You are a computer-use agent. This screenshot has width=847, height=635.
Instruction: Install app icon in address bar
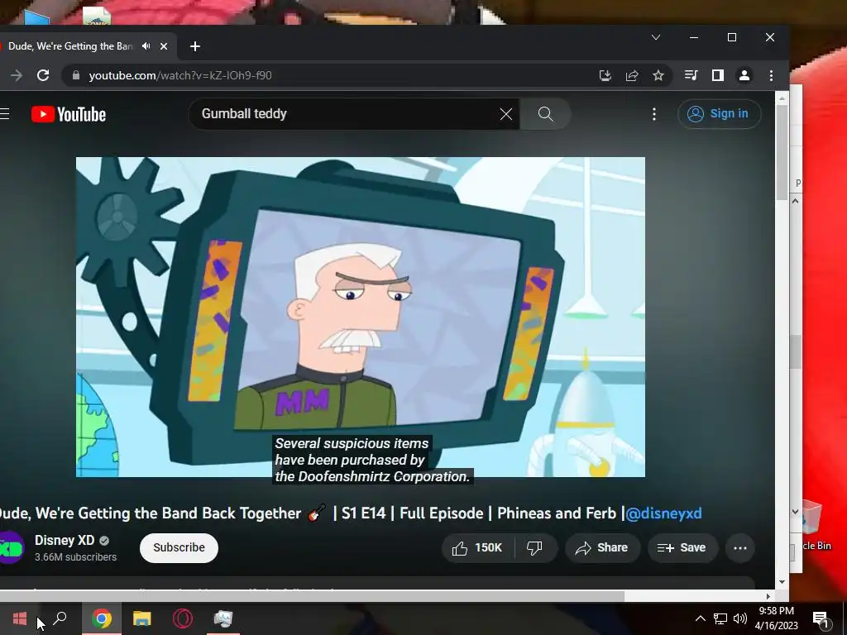pos(605,75)
